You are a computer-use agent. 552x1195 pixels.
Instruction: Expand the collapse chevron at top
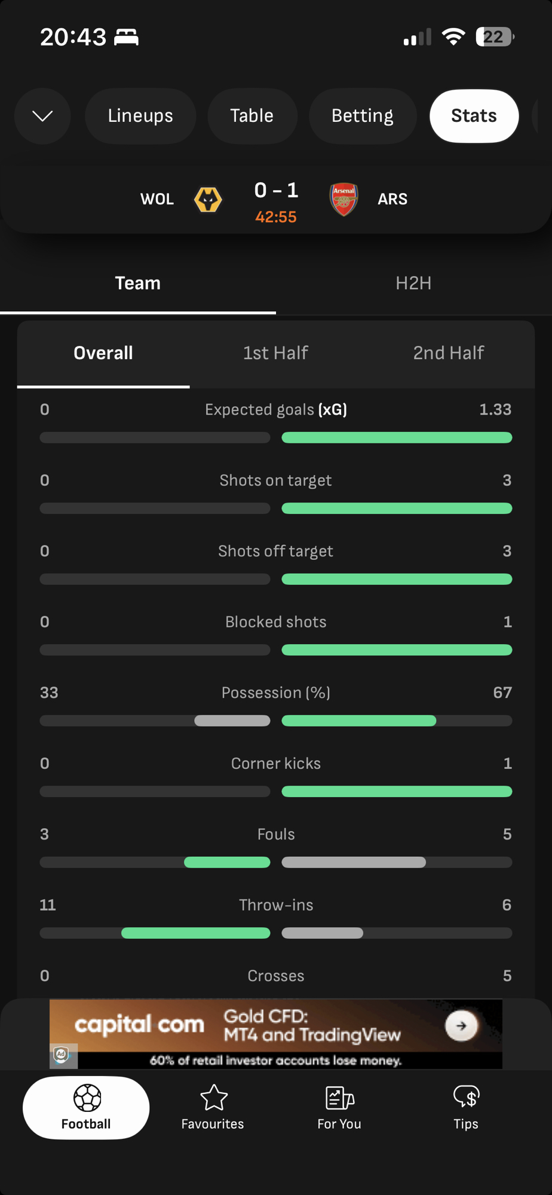42,116
